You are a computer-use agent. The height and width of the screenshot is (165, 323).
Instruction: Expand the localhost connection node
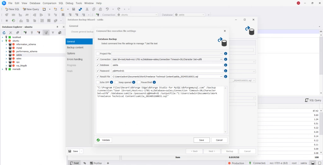click(x=3, y=37)
